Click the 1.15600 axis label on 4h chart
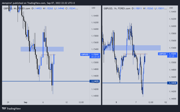 coord(95,42)
